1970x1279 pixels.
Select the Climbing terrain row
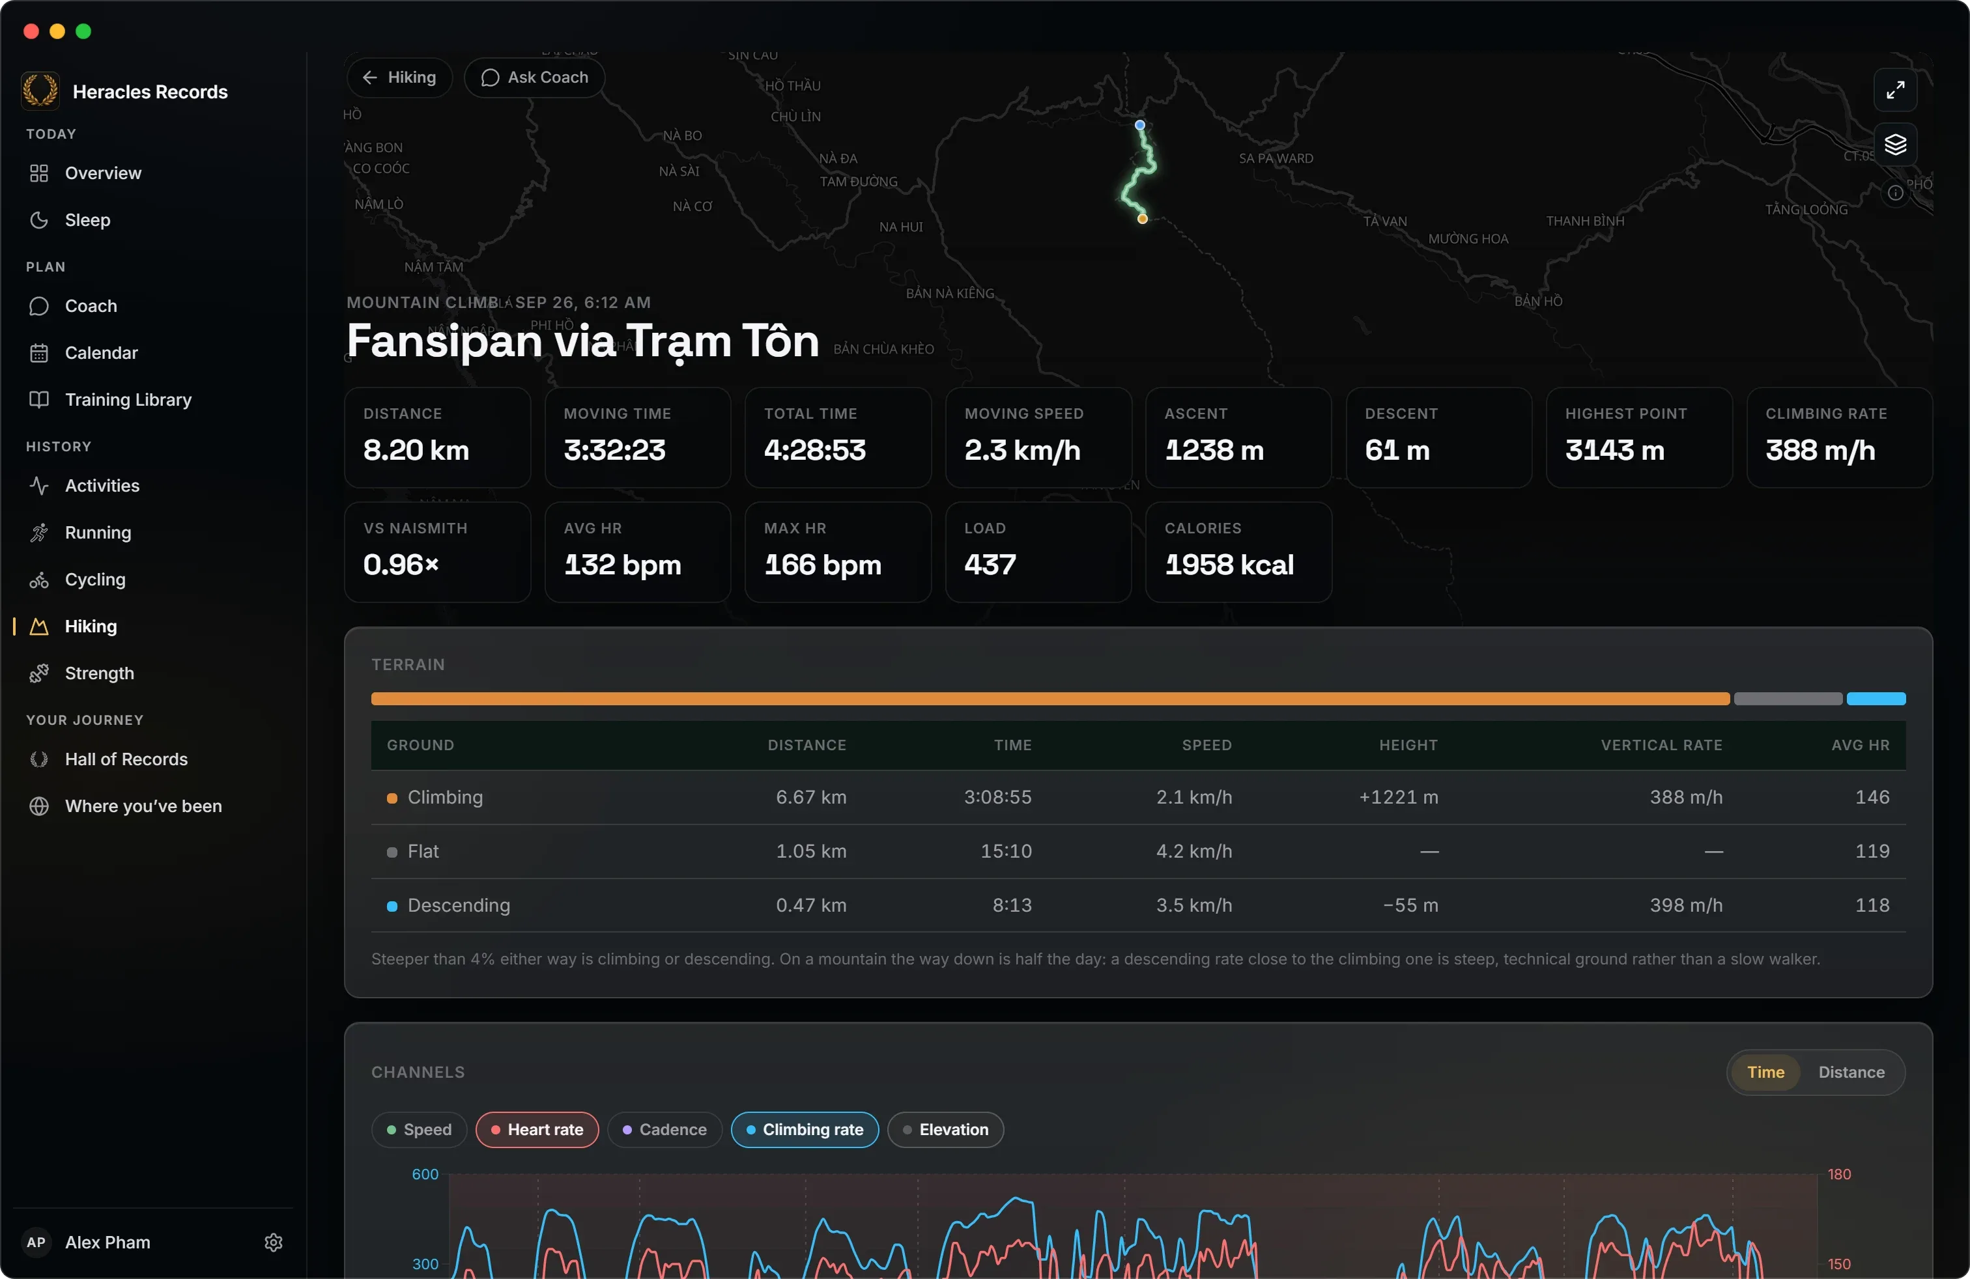point(1138,798)
